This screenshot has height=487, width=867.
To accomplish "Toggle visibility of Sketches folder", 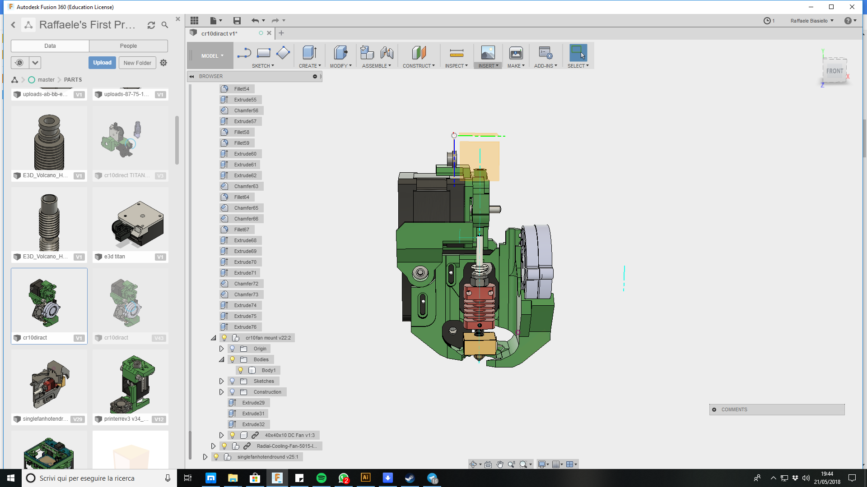I will coord(232,381).
